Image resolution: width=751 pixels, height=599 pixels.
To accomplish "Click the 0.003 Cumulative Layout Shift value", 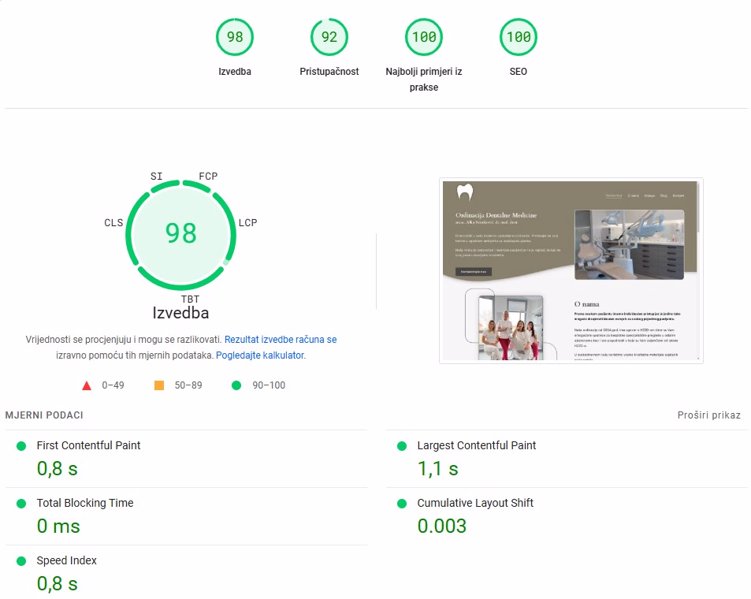I will click(441, 526).
